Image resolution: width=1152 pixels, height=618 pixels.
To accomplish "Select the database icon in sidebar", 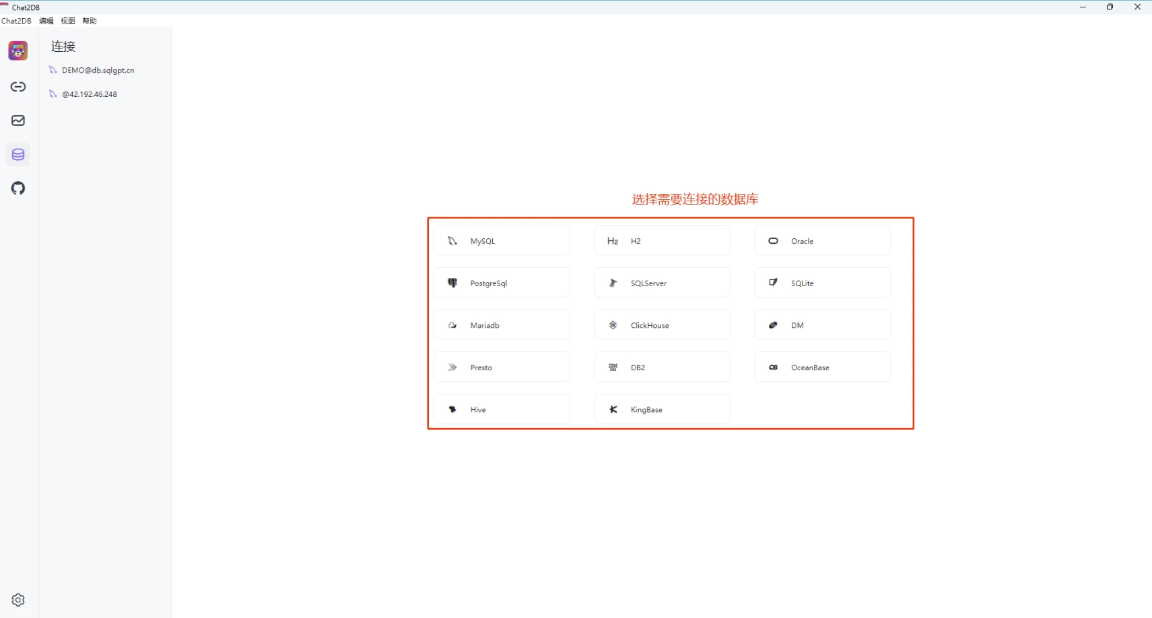I will [x=18, y=154].
